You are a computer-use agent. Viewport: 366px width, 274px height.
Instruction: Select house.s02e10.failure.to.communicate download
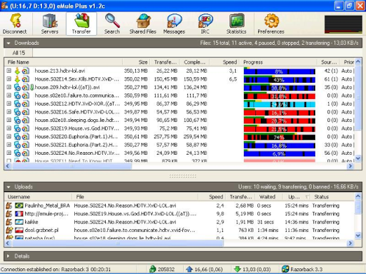180,96
